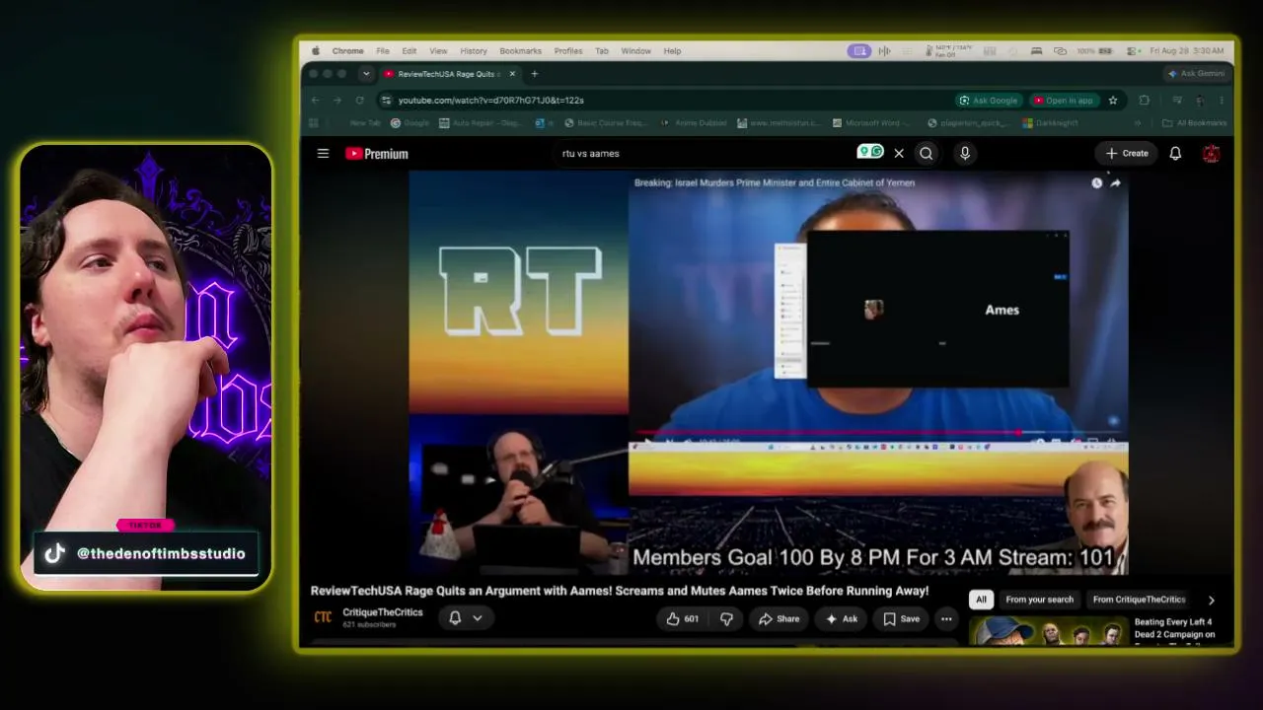The width and height of the screenshot is (1263, 710).
Task: Open the Google bookmark
Action: click(x=409, y=123)
